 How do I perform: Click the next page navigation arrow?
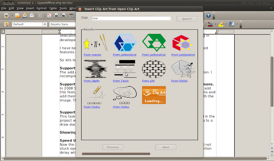(x=272, y=155)
